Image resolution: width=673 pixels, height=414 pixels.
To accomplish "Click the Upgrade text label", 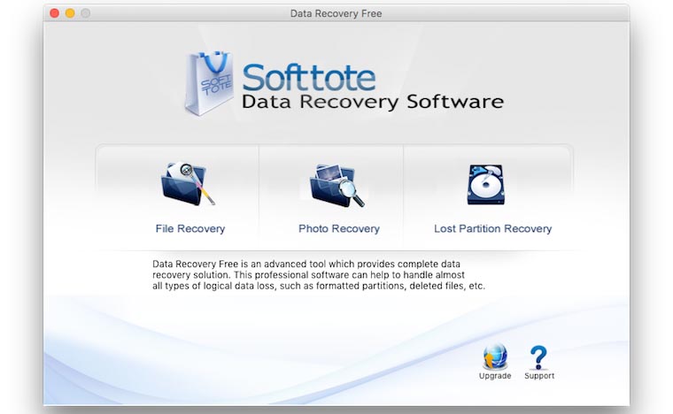I will click(x=495, y=376).
